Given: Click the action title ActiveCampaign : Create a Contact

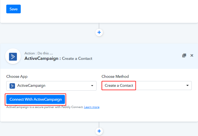Looking at the screenshot, I should [x=58, y=58].
